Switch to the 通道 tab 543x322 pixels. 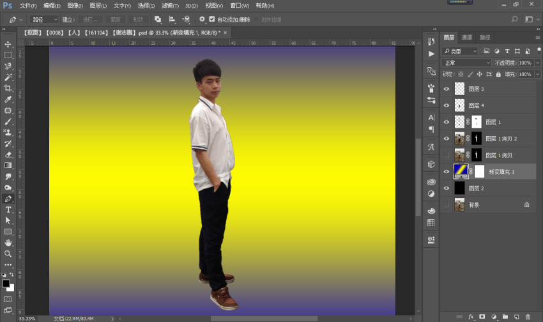click(467, 38)
